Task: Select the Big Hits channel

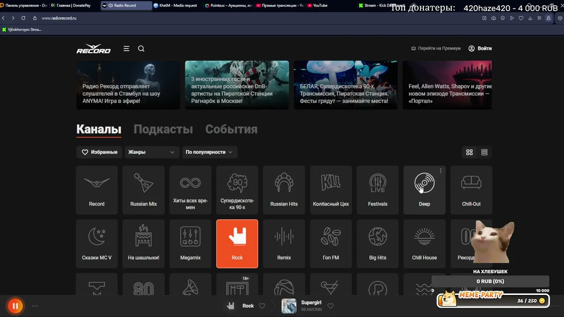Action: pos(378,244)
